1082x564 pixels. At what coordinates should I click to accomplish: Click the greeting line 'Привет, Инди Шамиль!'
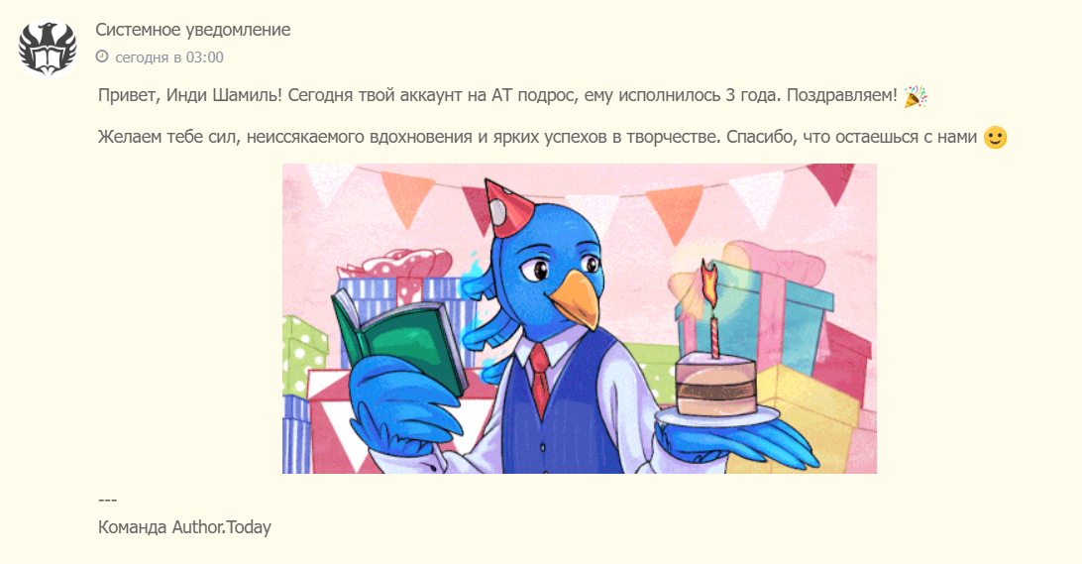[190, 95]
